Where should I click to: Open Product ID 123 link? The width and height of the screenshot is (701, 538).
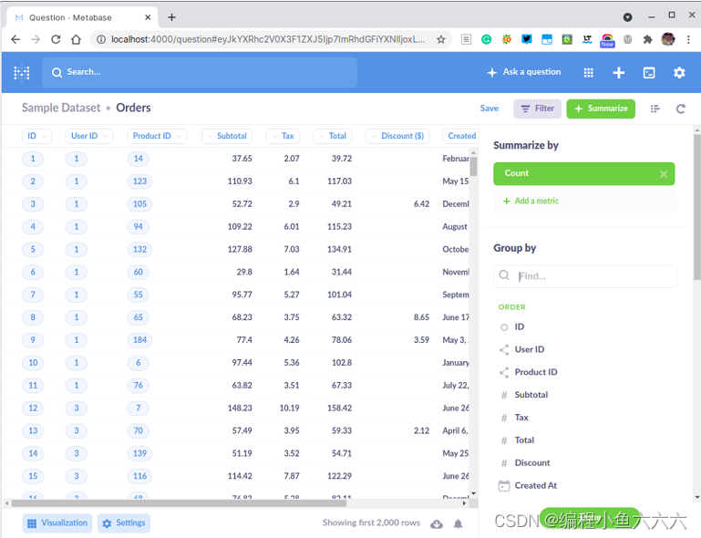[x=139, y=181]
